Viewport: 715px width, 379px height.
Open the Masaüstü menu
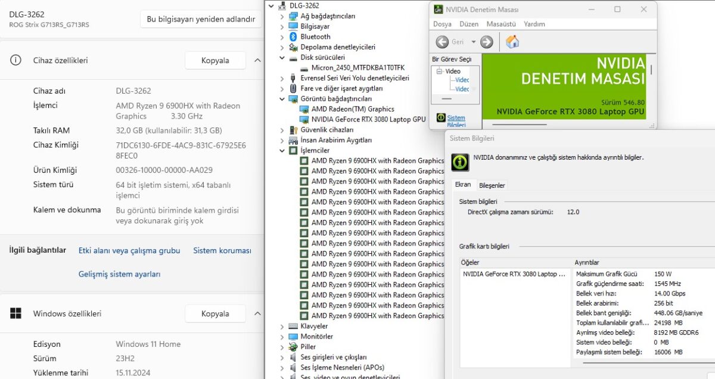coord(501,24)
